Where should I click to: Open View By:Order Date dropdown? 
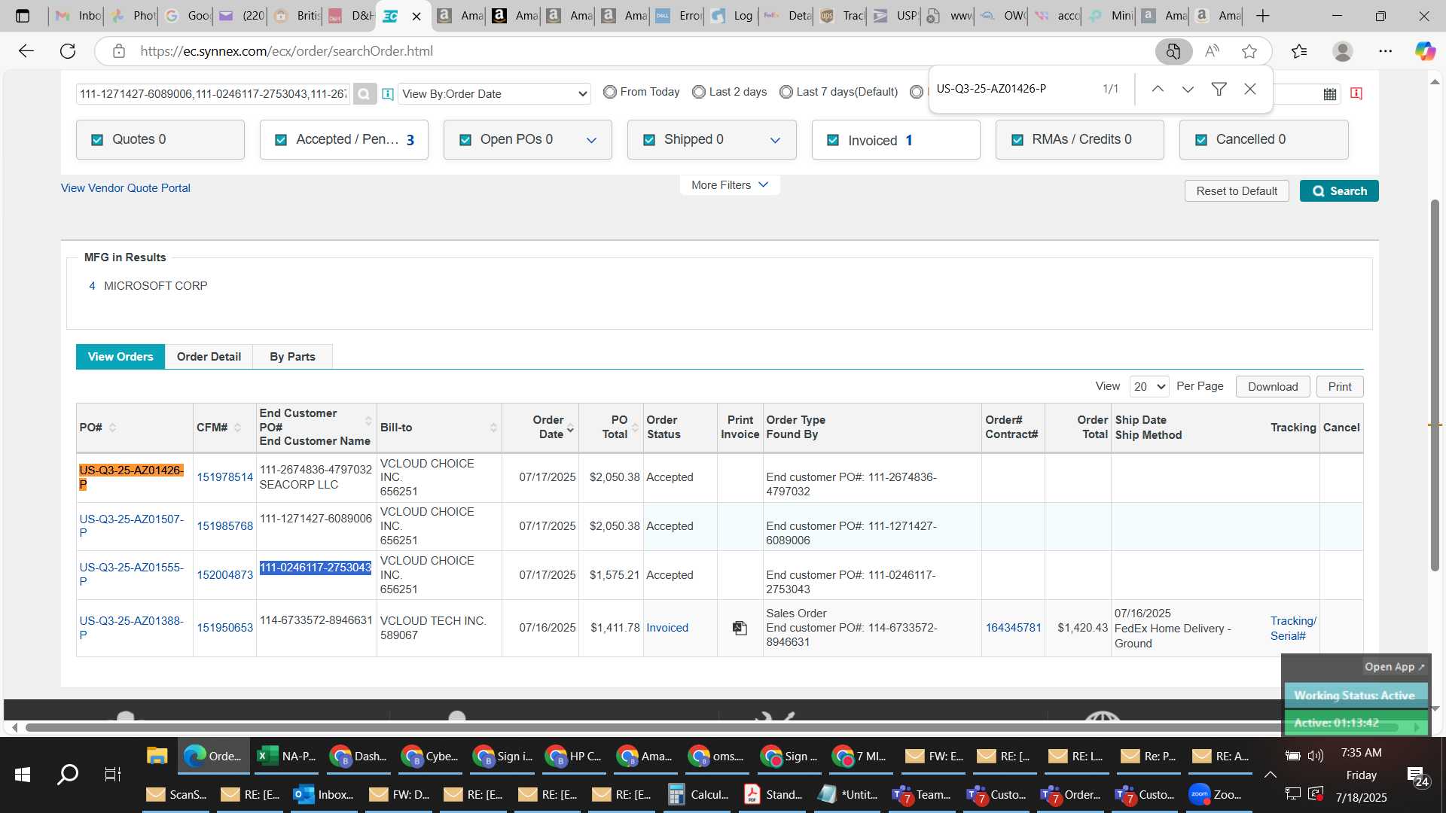(494, 94)
